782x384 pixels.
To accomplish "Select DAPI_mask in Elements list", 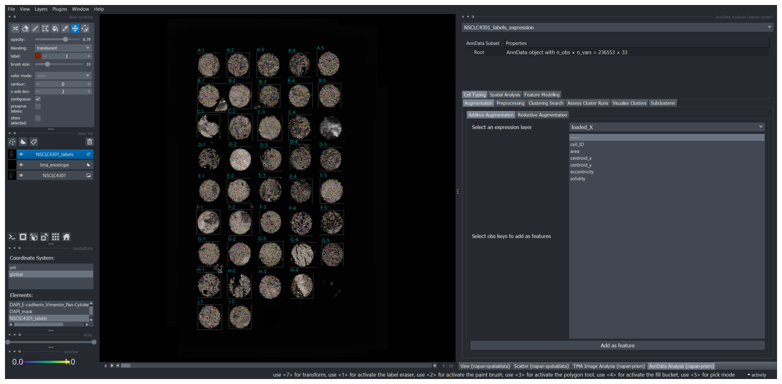I will (x=49, y=312).
